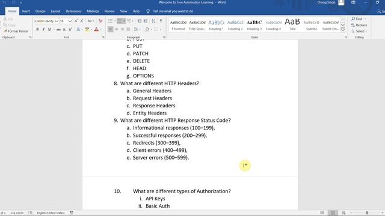This screenshot has height=216, width=385.
Task: Open the Font dialog launcher
Action: coord(103,37)
